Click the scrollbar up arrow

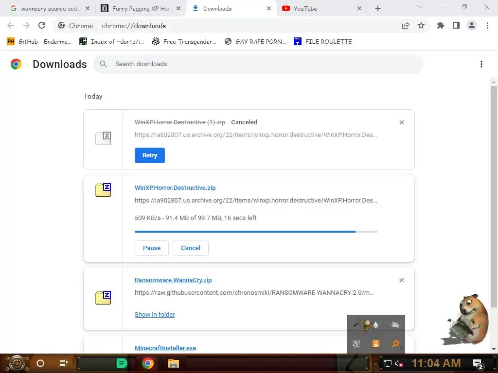click(494, 82)
